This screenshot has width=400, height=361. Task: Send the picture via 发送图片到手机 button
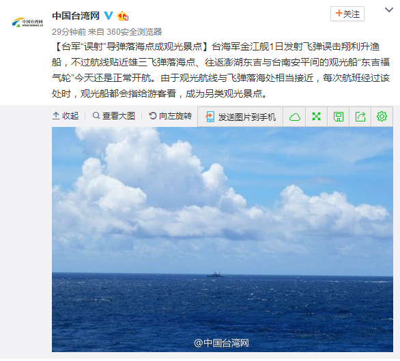click(240, 117)
